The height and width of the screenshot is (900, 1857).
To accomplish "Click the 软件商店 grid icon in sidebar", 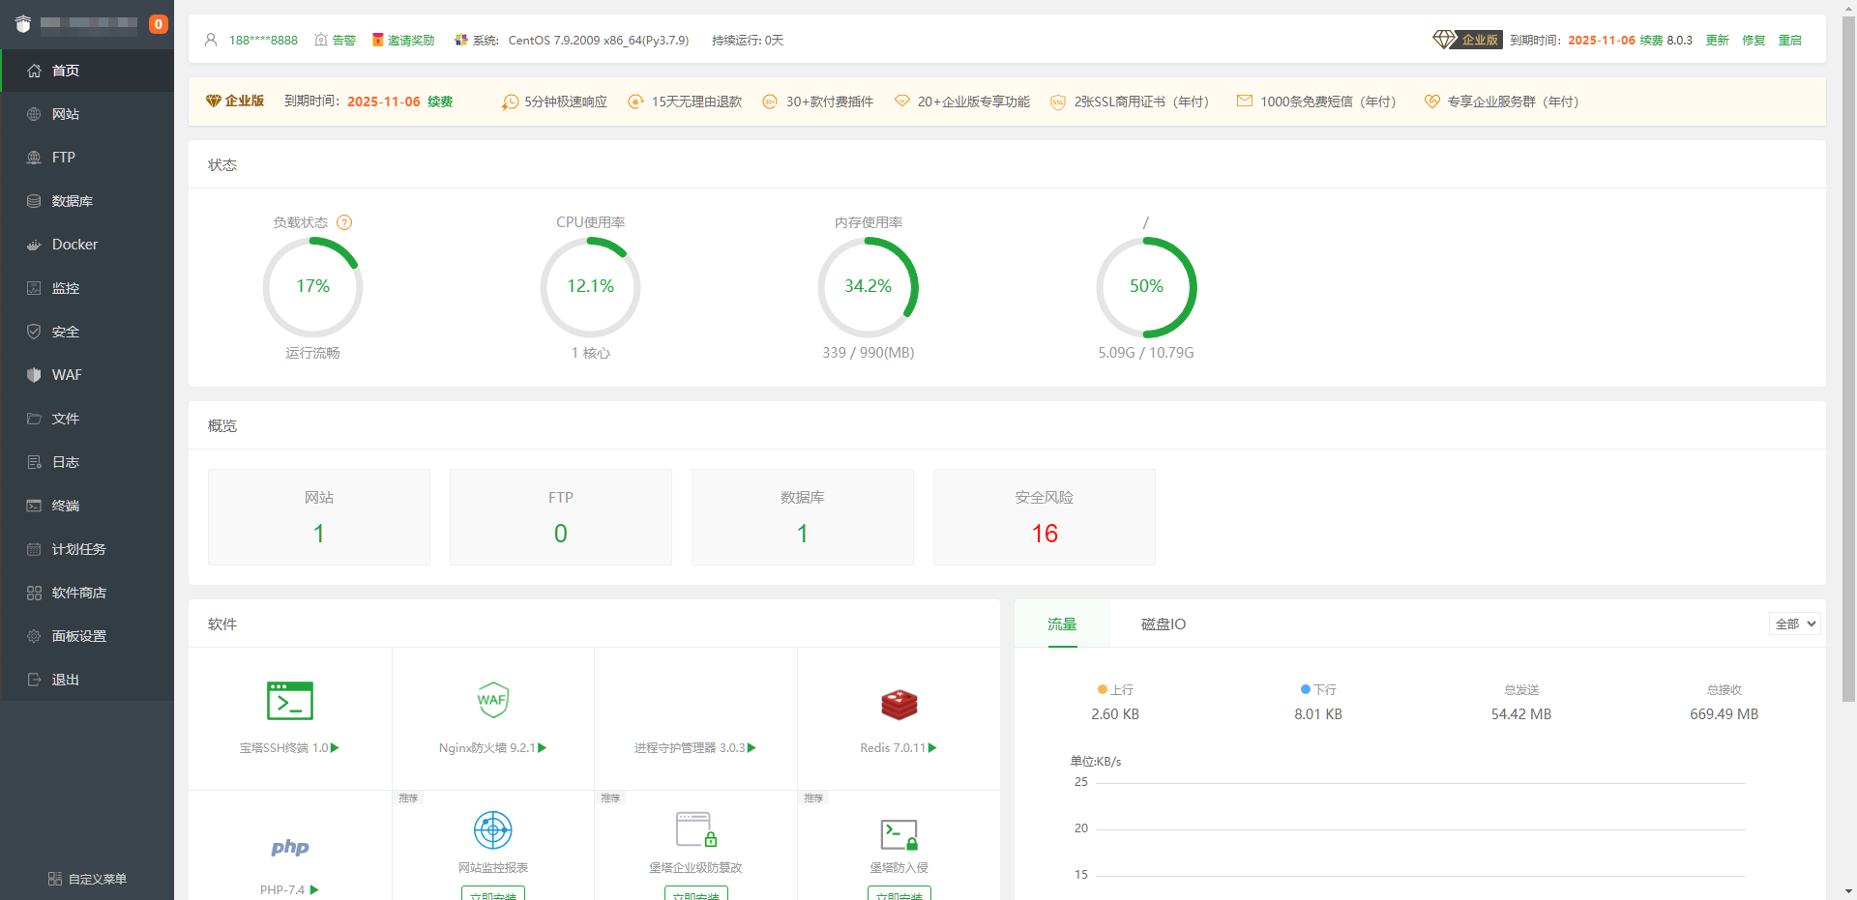I will [34, 593].
